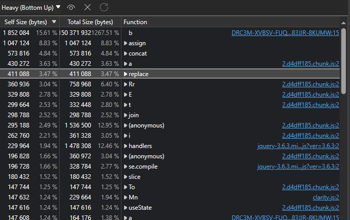Click the eye focus-function icon
This screenshot has height=220, width=350.
(x=72, y=7)
